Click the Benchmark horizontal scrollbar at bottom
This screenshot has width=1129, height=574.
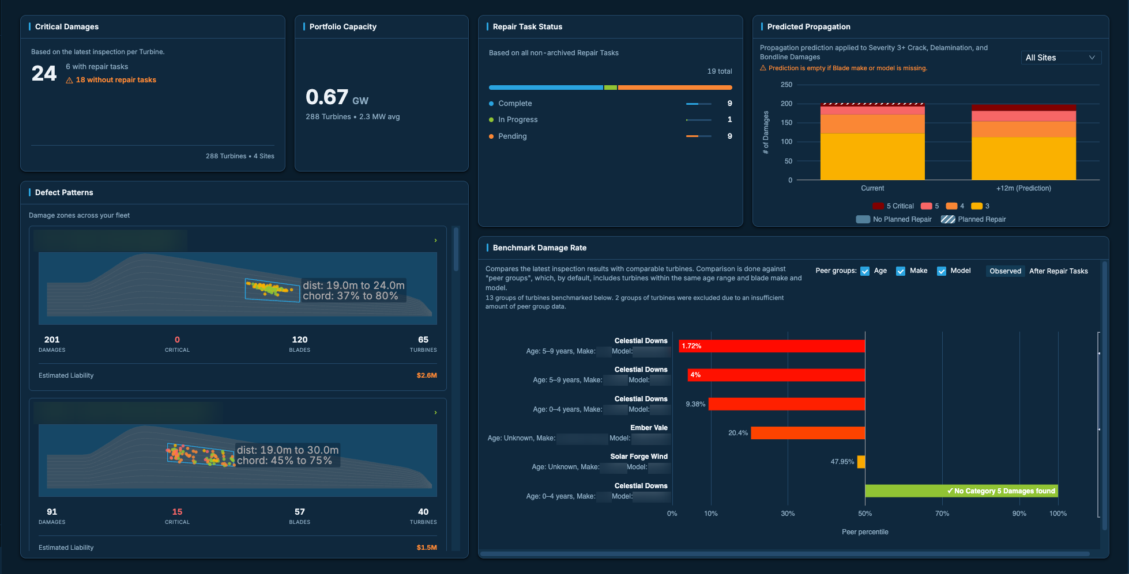tap(785, 554)
